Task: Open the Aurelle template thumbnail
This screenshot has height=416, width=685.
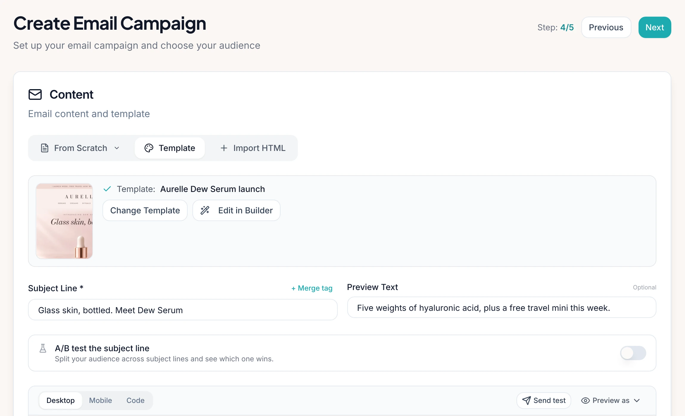Action: (64, 221)
